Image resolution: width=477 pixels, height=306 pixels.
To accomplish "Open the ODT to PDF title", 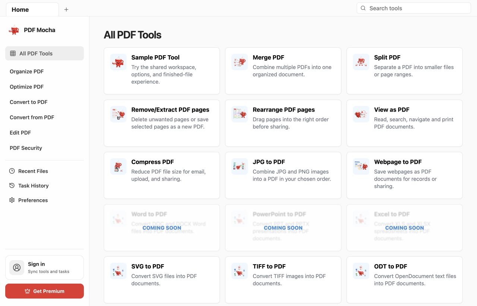I will coord(391,266).
